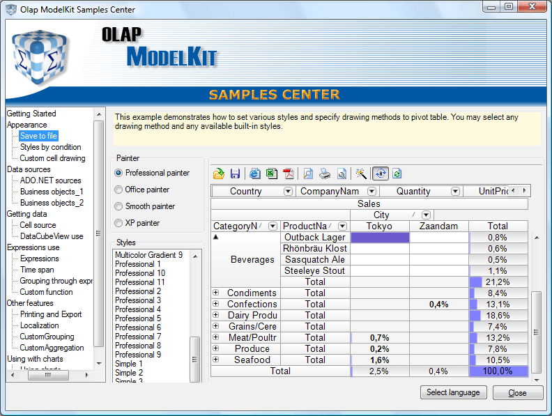Open Styles by condition sample
Viewport: 552px width, 416px height.
tap(50, 147)
